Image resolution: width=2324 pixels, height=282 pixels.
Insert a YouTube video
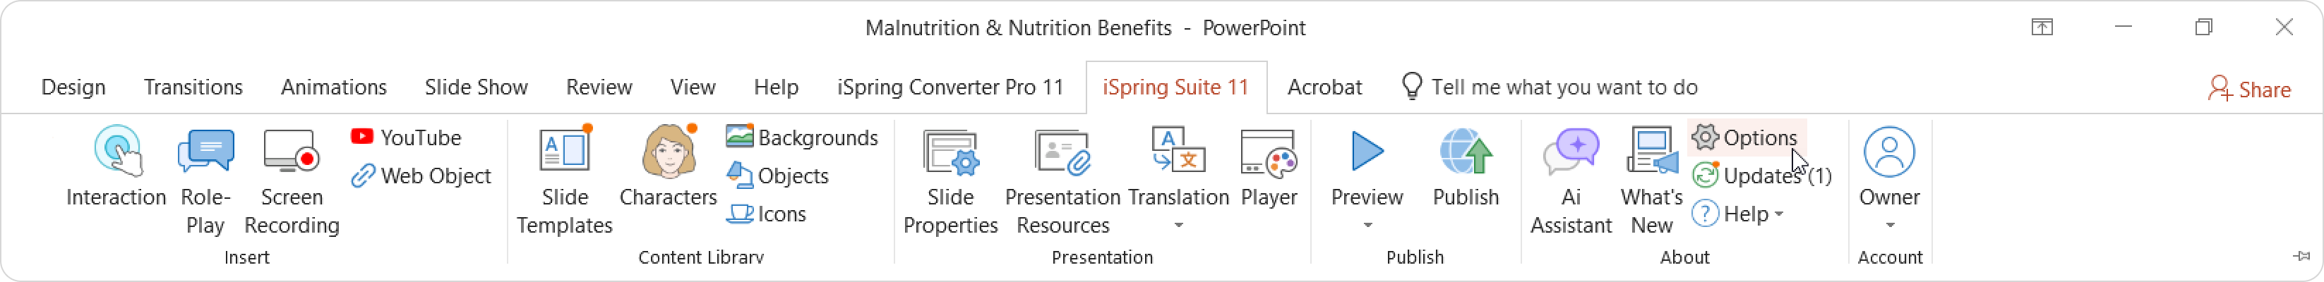(x=406, y=137)
